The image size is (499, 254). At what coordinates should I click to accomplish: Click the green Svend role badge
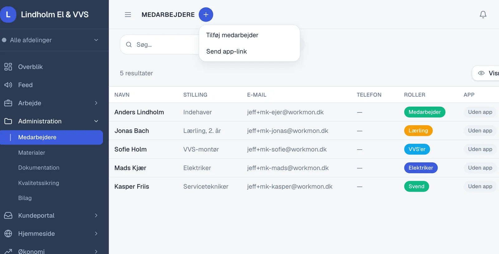(416, 186)
